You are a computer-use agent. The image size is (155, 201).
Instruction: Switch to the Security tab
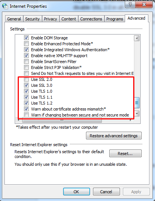(x=32, y=19)
